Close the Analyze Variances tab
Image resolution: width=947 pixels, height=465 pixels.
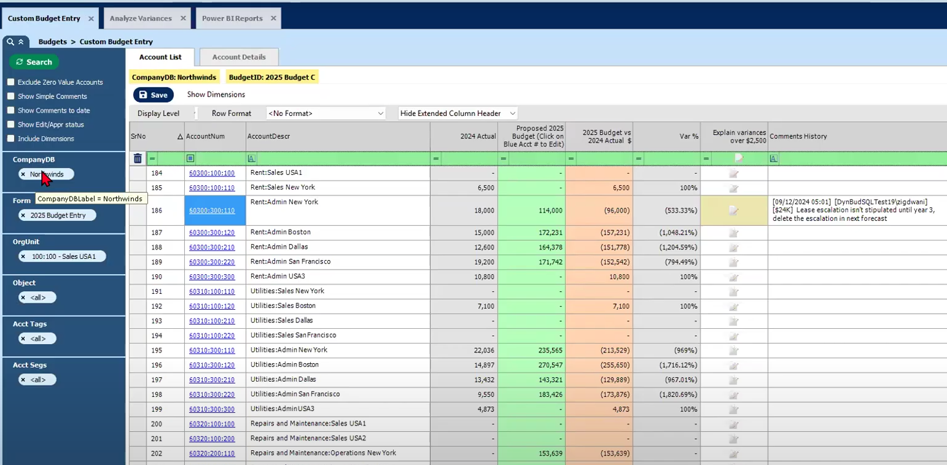(x=183, y=18)
